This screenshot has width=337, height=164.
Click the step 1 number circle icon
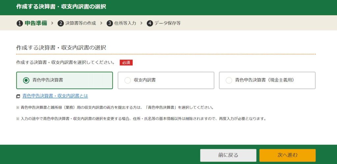pyautogui.click(x=19, y=23)
